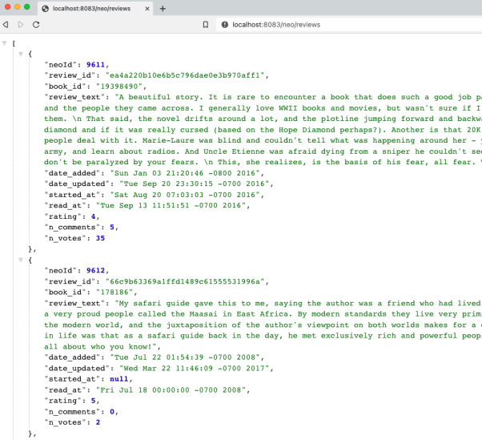The height and width of the screenshot is (440, 482).
Task: Click the rating value 4
Action: pos(93,216)
